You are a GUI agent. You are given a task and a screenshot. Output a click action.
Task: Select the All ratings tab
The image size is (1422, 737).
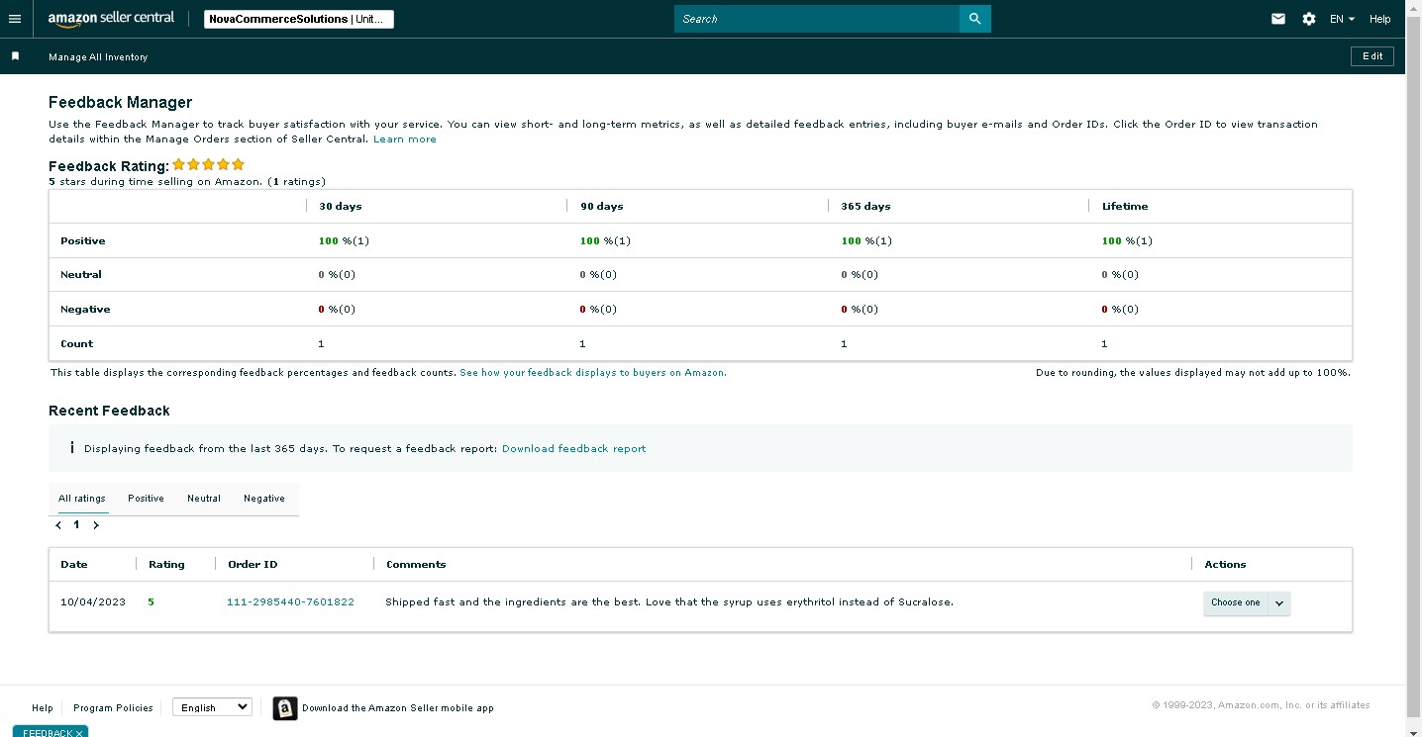point(82,499)
